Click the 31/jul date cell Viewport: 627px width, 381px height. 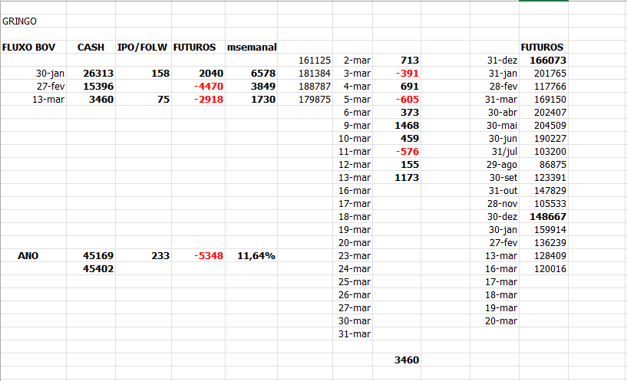pyautogui.click(x=495, y=152)
